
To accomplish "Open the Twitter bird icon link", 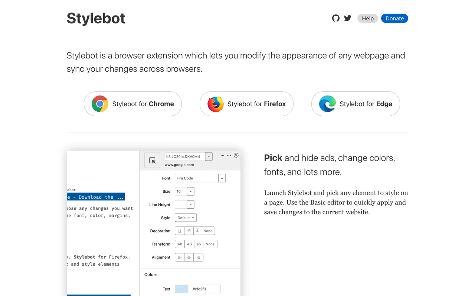I will pyautogui.click(x=348, y=18).
